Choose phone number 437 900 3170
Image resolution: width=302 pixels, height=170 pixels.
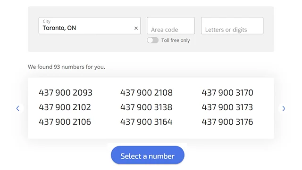pyautogui.click(x=227, y=92)
